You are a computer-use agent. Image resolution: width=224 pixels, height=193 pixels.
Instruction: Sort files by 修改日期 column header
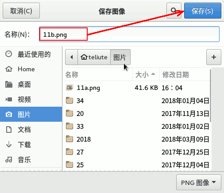185,74
